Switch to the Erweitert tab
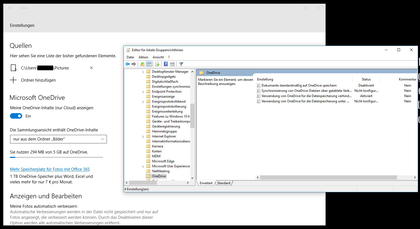The width and height of the screenshot is (420, 229). (x=206, y=183)
